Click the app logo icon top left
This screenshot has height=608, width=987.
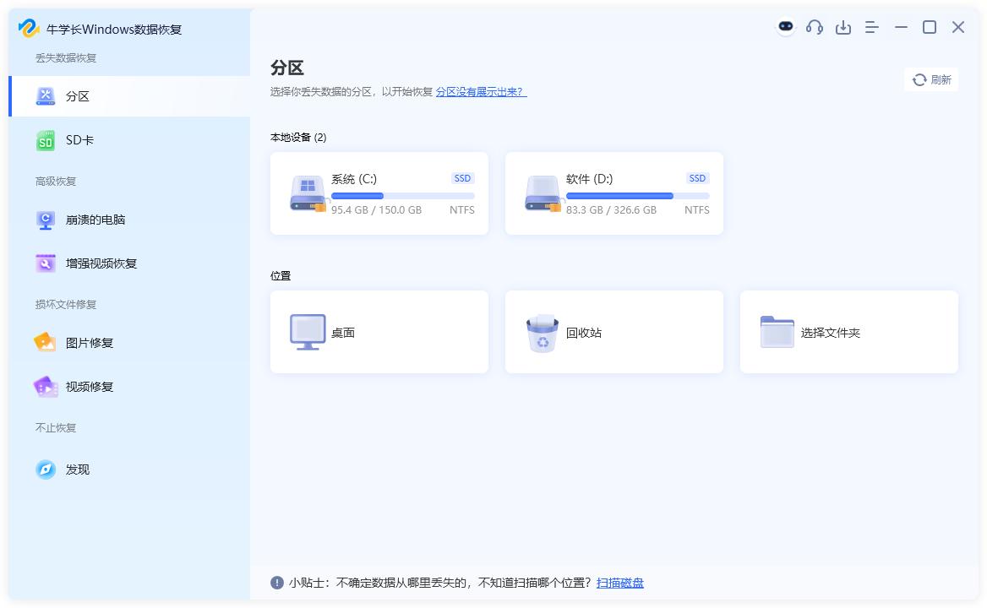[x=28, y=27]
